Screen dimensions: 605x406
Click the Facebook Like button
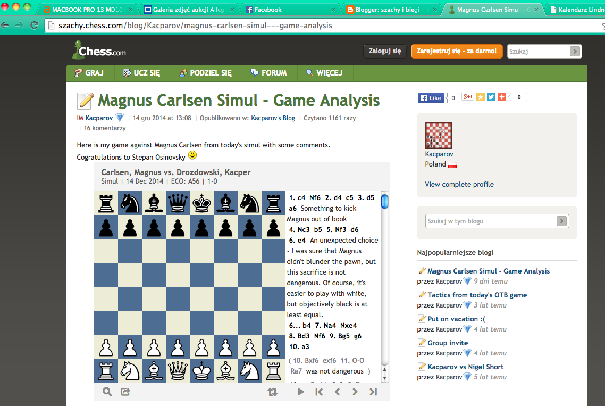(431, 98)
